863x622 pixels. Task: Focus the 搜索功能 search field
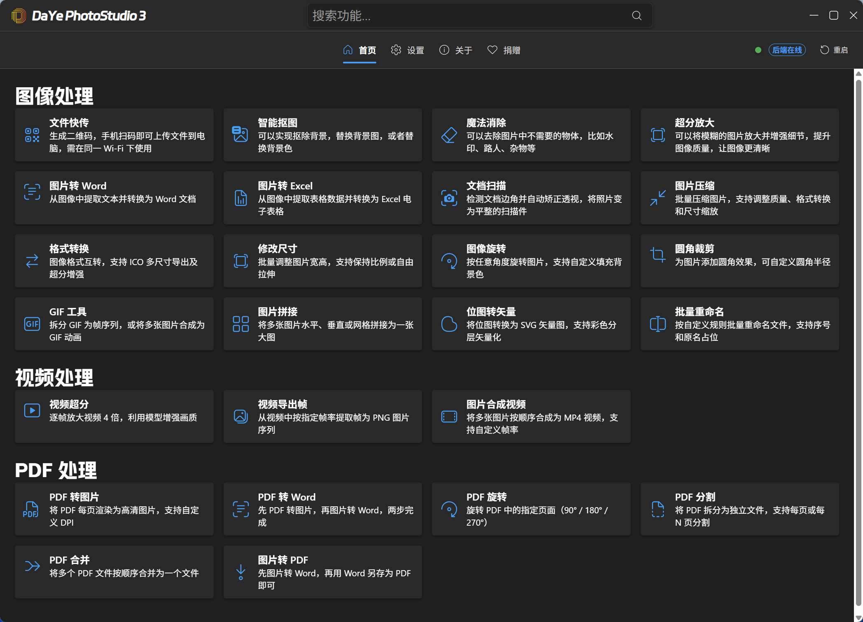pyautogui.click(x=480, y=16)
